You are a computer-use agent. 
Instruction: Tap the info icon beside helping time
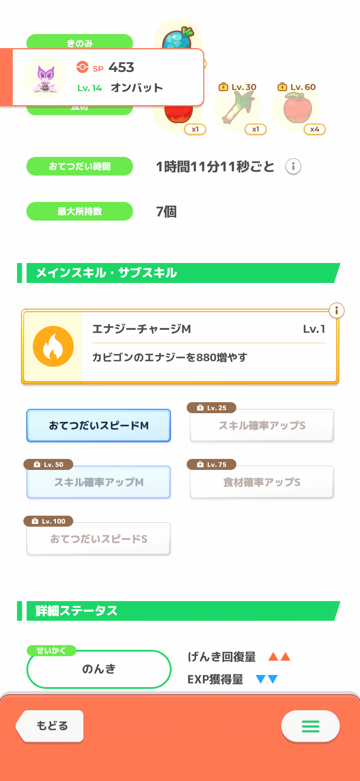[293, 166]
